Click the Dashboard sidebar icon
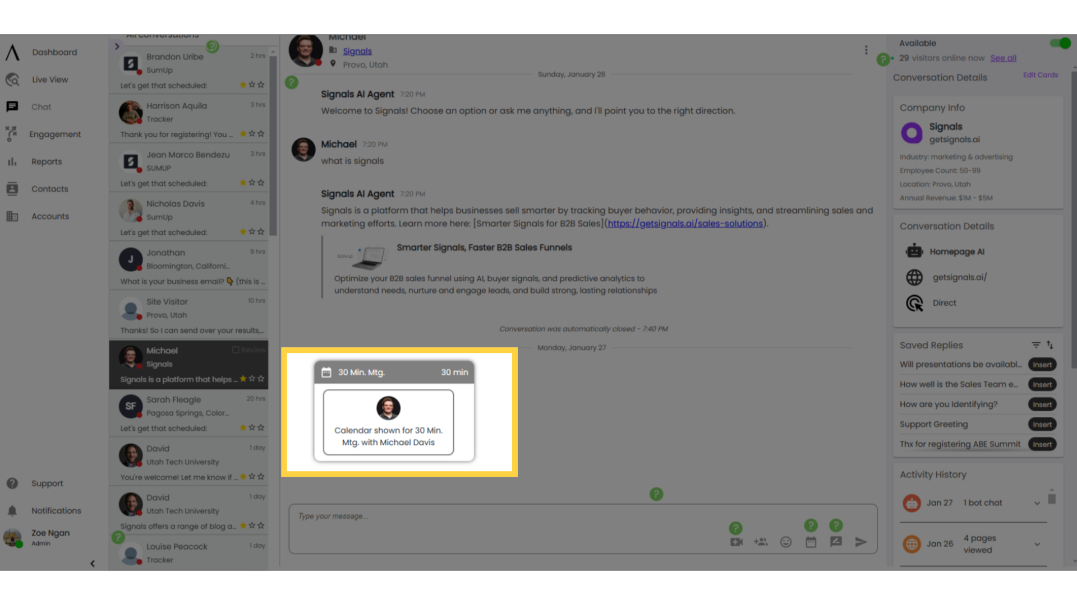The height and width of the screenshot is (605, 1077). click(x=12, y=52)
